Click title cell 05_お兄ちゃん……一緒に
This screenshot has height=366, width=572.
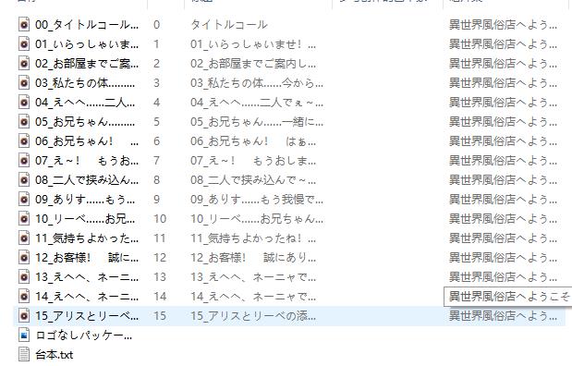257,121
